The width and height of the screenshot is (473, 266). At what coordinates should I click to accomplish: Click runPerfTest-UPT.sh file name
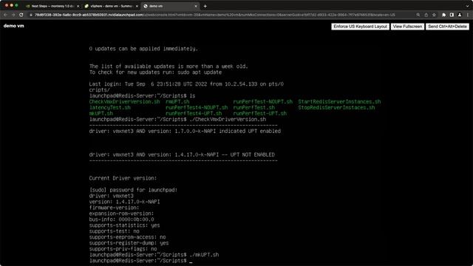[x=259, y=113]
